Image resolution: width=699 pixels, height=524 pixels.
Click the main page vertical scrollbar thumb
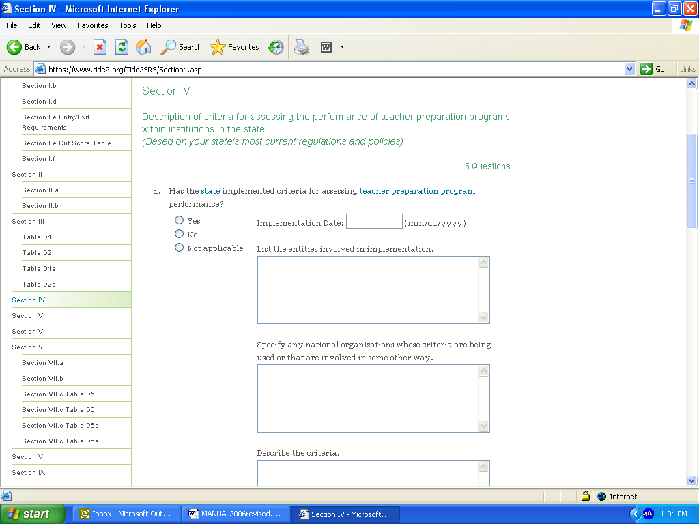pos(692,181)
